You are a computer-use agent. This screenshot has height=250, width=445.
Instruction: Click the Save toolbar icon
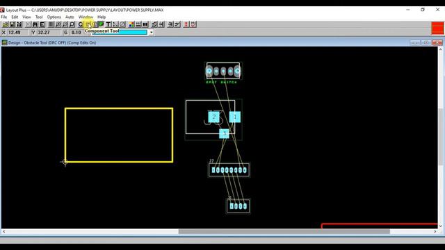[13, 25]
